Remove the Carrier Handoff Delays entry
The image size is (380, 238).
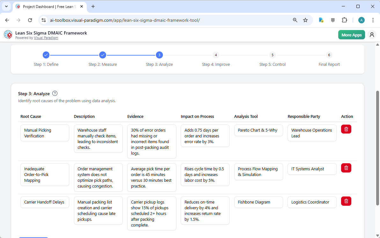tap(346, 201)
